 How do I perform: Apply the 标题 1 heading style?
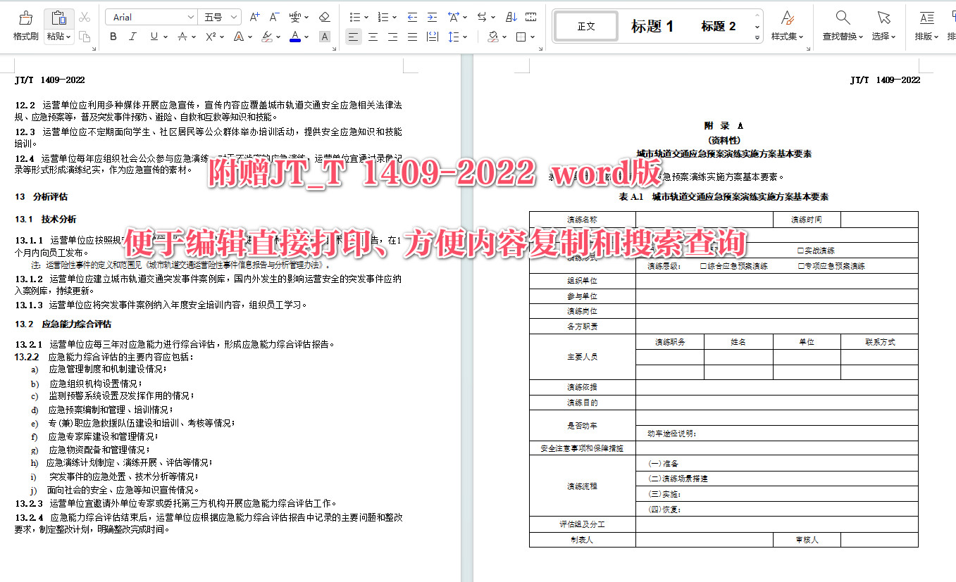pos(652,25)
